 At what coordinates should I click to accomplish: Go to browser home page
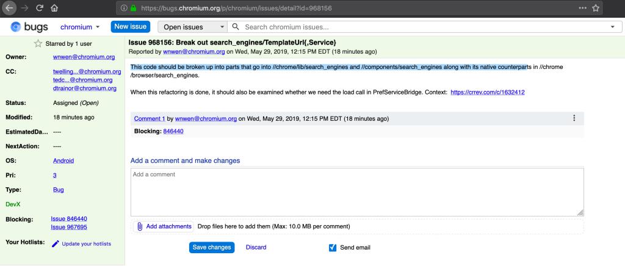(x=54, y=9)
